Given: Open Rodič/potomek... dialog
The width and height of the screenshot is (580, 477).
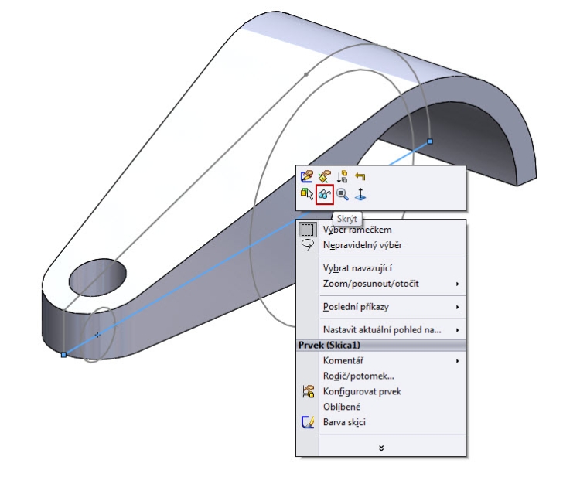Looking at the screenshot, I should pyautogui.click(x=381, y=376).
